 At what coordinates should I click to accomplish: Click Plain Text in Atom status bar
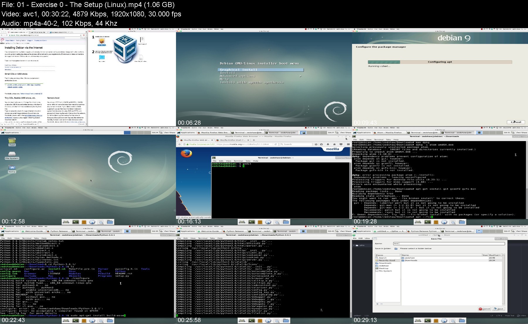click(x=510, y=316)
